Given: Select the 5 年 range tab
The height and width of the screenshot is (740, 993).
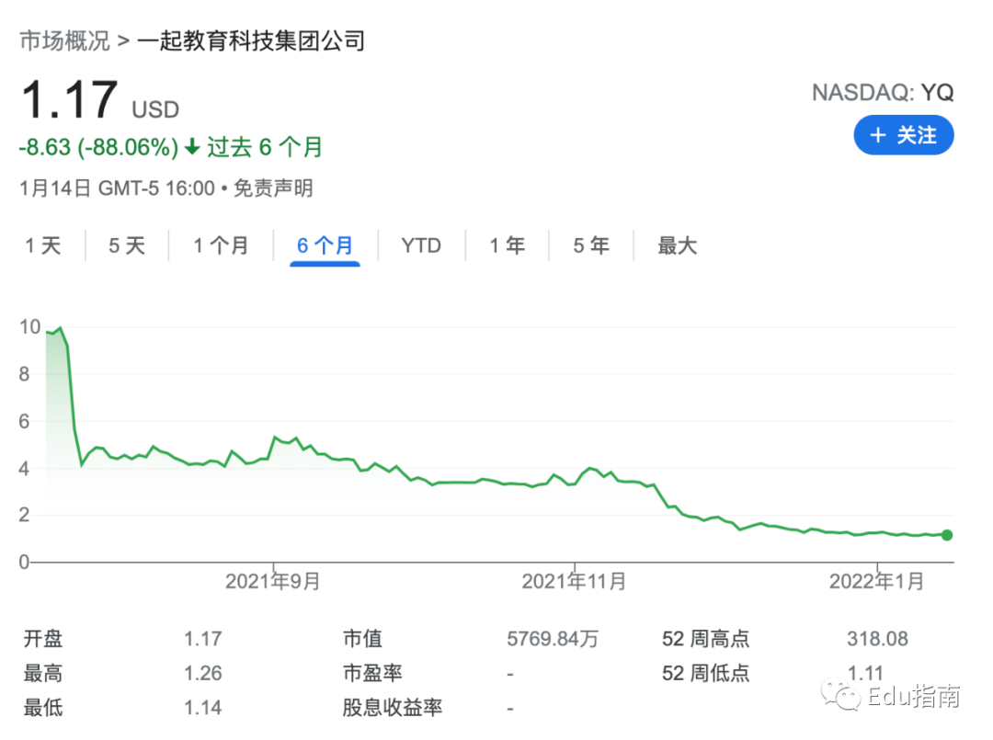Looking at the screenshot, I should click(x=591, y=245).
